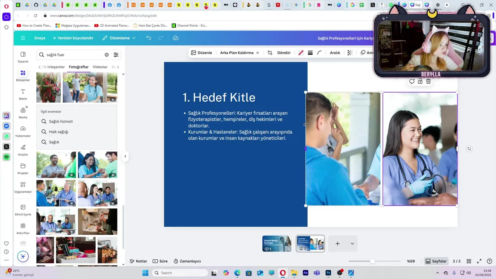The height and width of the screenshot is (279, 496).
Task: Open search filter options icon
Action: point(116,55)
